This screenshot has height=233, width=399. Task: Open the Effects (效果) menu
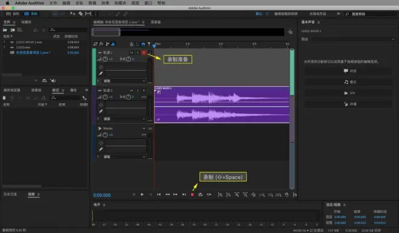[105, 3]
